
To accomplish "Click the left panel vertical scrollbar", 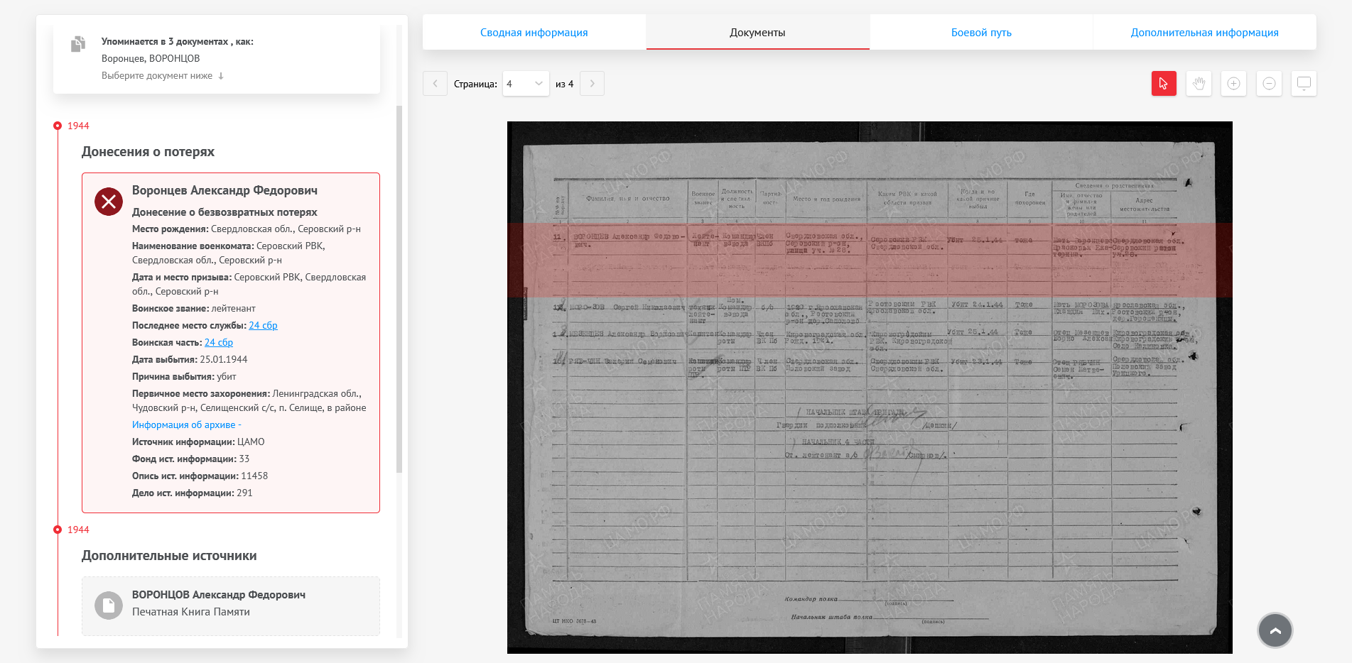I will pyautogui.click(x=399, y=284).
